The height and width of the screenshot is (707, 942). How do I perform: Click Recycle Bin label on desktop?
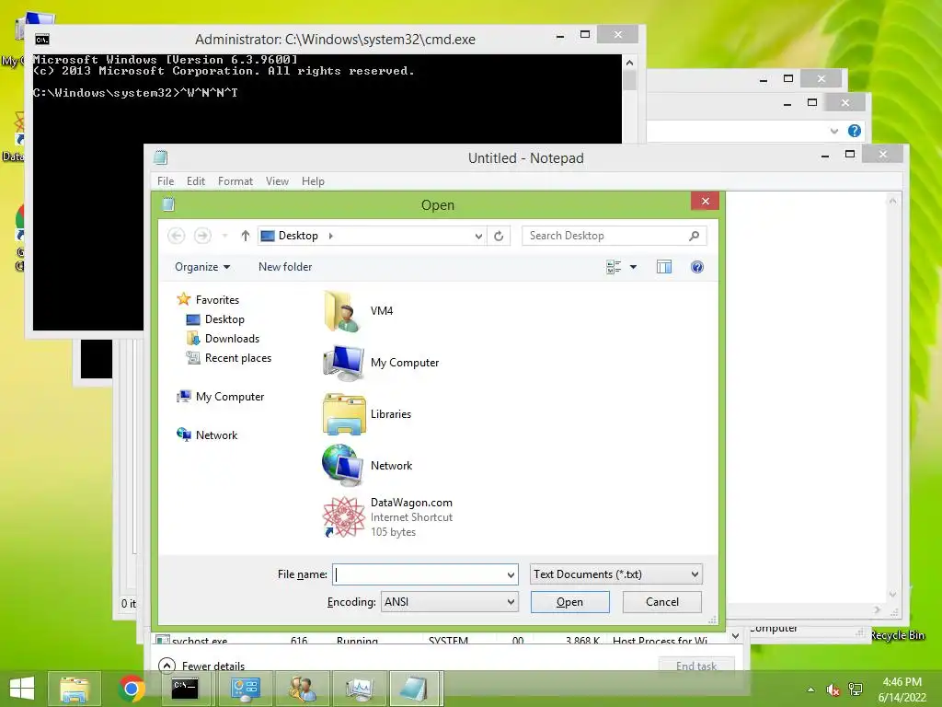[898, 635]
